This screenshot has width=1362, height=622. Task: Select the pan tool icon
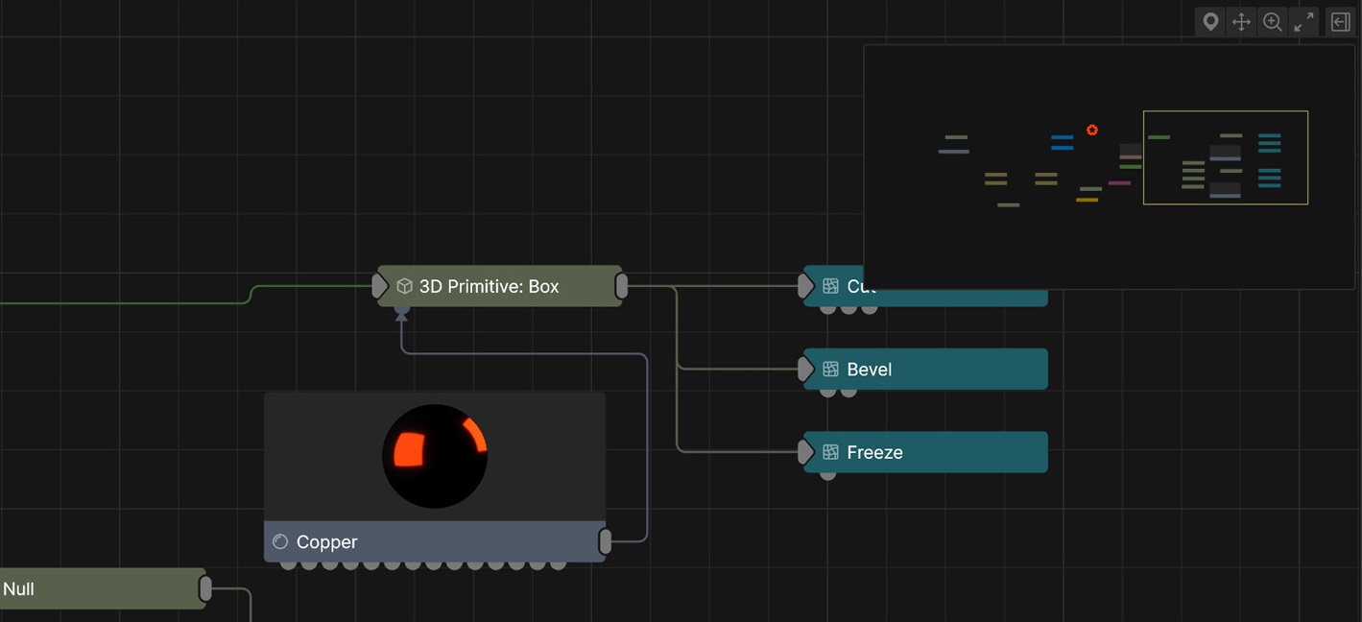coord(1241,21)
